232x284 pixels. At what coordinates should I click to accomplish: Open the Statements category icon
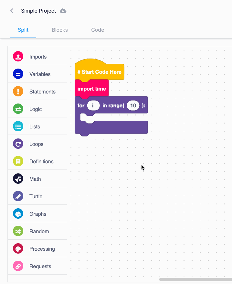coord(18,92)
